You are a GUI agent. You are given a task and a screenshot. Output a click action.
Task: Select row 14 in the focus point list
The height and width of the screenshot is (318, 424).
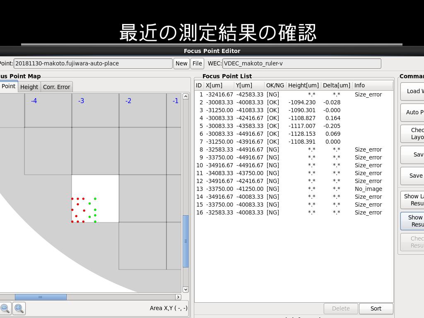pyautogui.click(x=294, y=197)
